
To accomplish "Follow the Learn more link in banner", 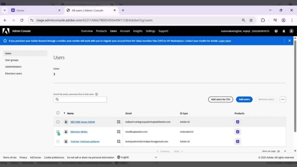I will click(225, 41).
